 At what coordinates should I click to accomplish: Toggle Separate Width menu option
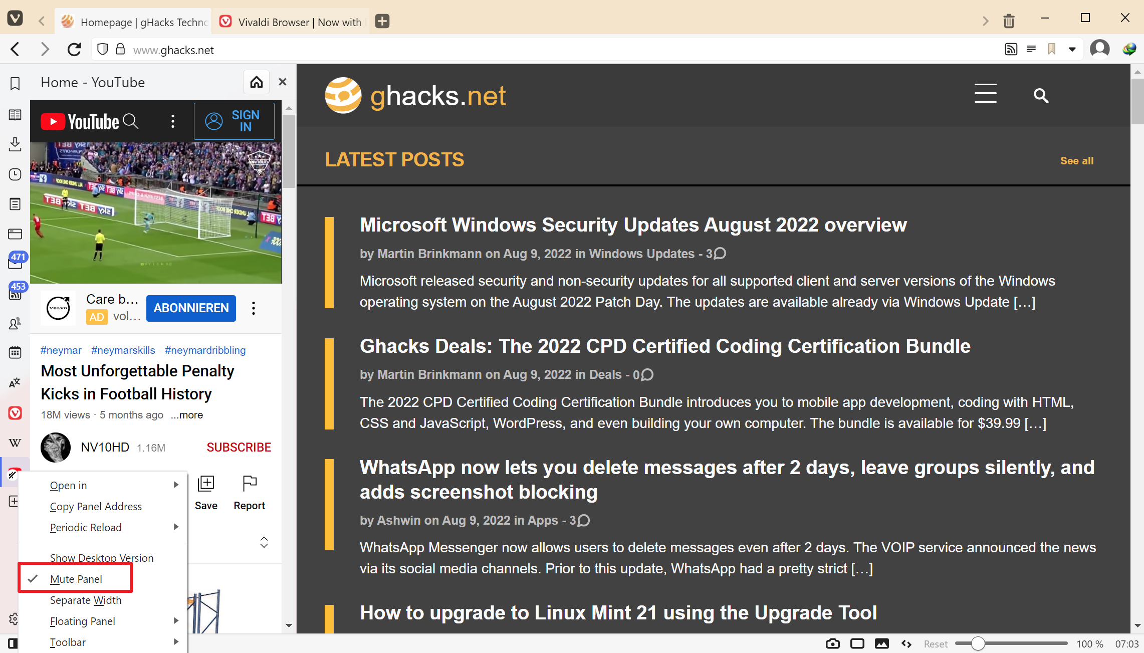click(x=86, y=600)
